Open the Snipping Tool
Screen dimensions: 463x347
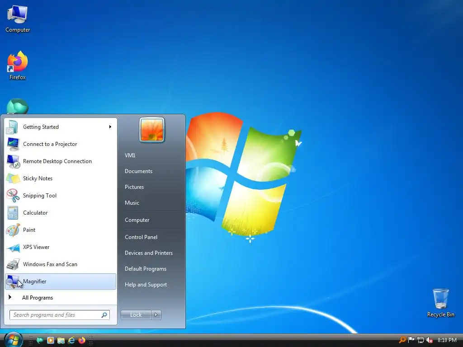pos(60,195)
